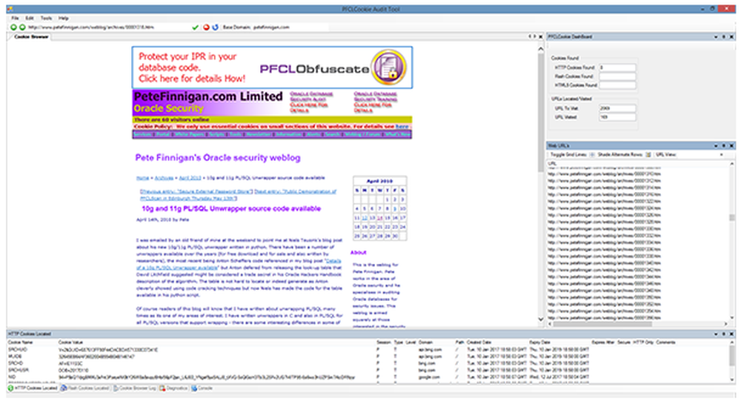Click the URL column header in Web URLs
The height and width of the screenshot is (404, 741).
(553, 164)
